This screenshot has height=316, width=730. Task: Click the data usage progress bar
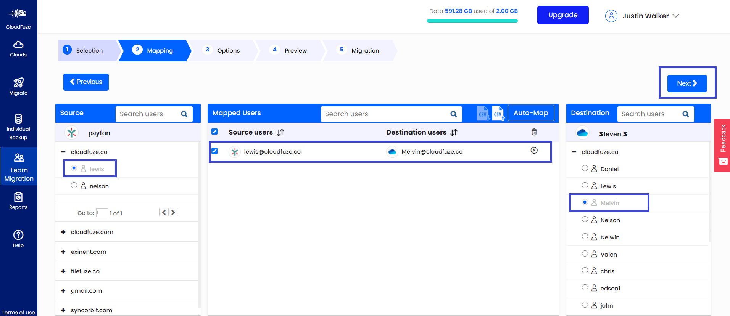[x=472, y=21]
